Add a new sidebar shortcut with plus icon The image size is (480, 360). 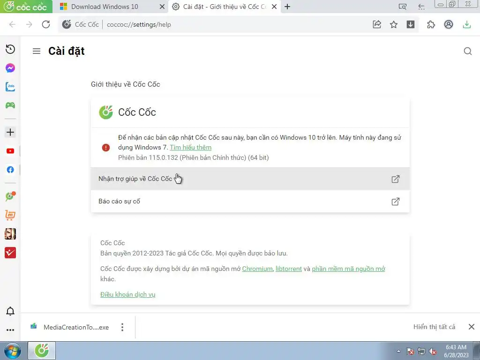[x=10, y=132]
